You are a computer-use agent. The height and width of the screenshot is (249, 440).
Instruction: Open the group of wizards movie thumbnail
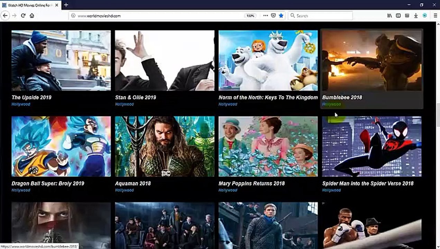[165, 225]
